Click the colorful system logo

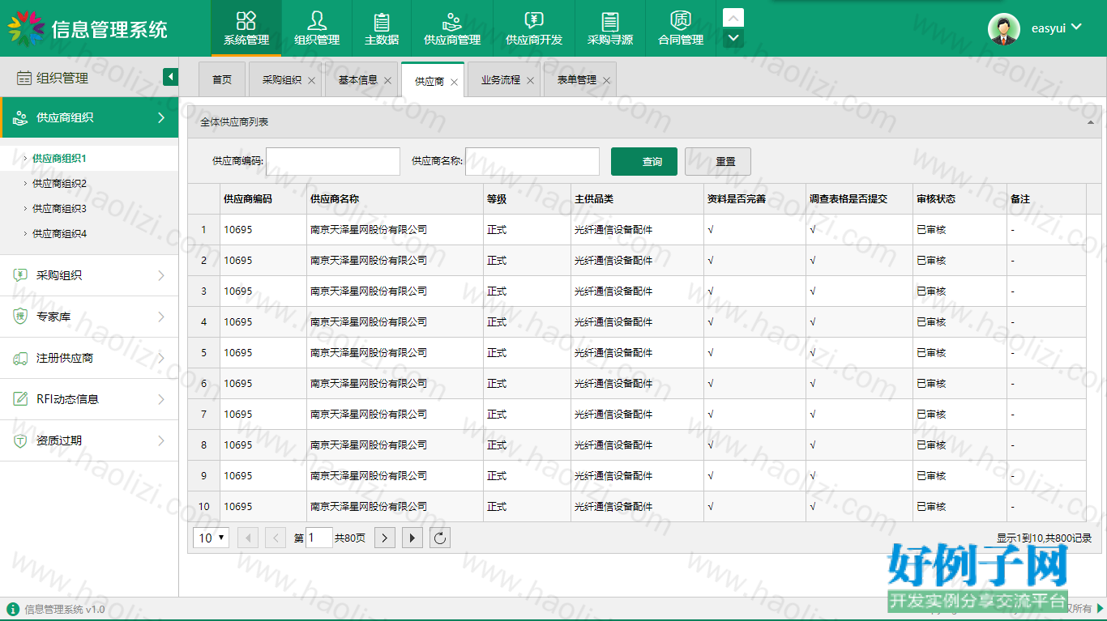point(26,29)
